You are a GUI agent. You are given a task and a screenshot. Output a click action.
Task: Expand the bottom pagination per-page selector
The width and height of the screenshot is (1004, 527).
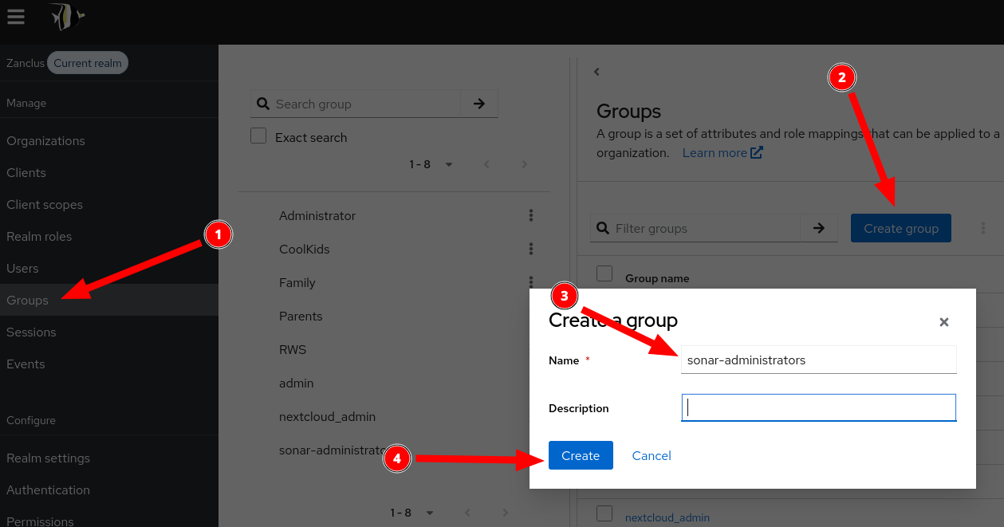tap(429, 513)
